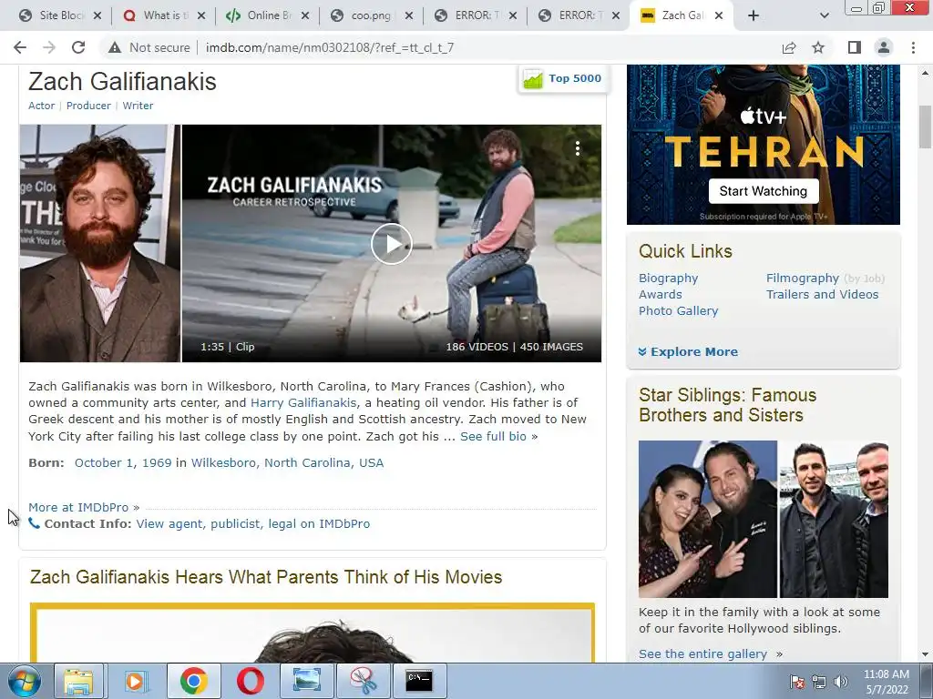Open the 450 IMAGES link
Image resolution: width=933 pixels, height=699 pixels.
coord(551,347)
